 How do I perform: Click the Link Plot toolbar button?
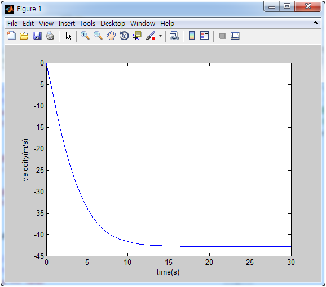click(x=174, y=36)
